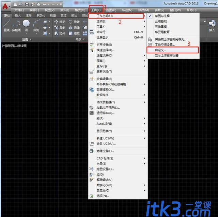Switch to the 三维基础 workspace
Screen dimensions: 218x217
tap(173, 21)
